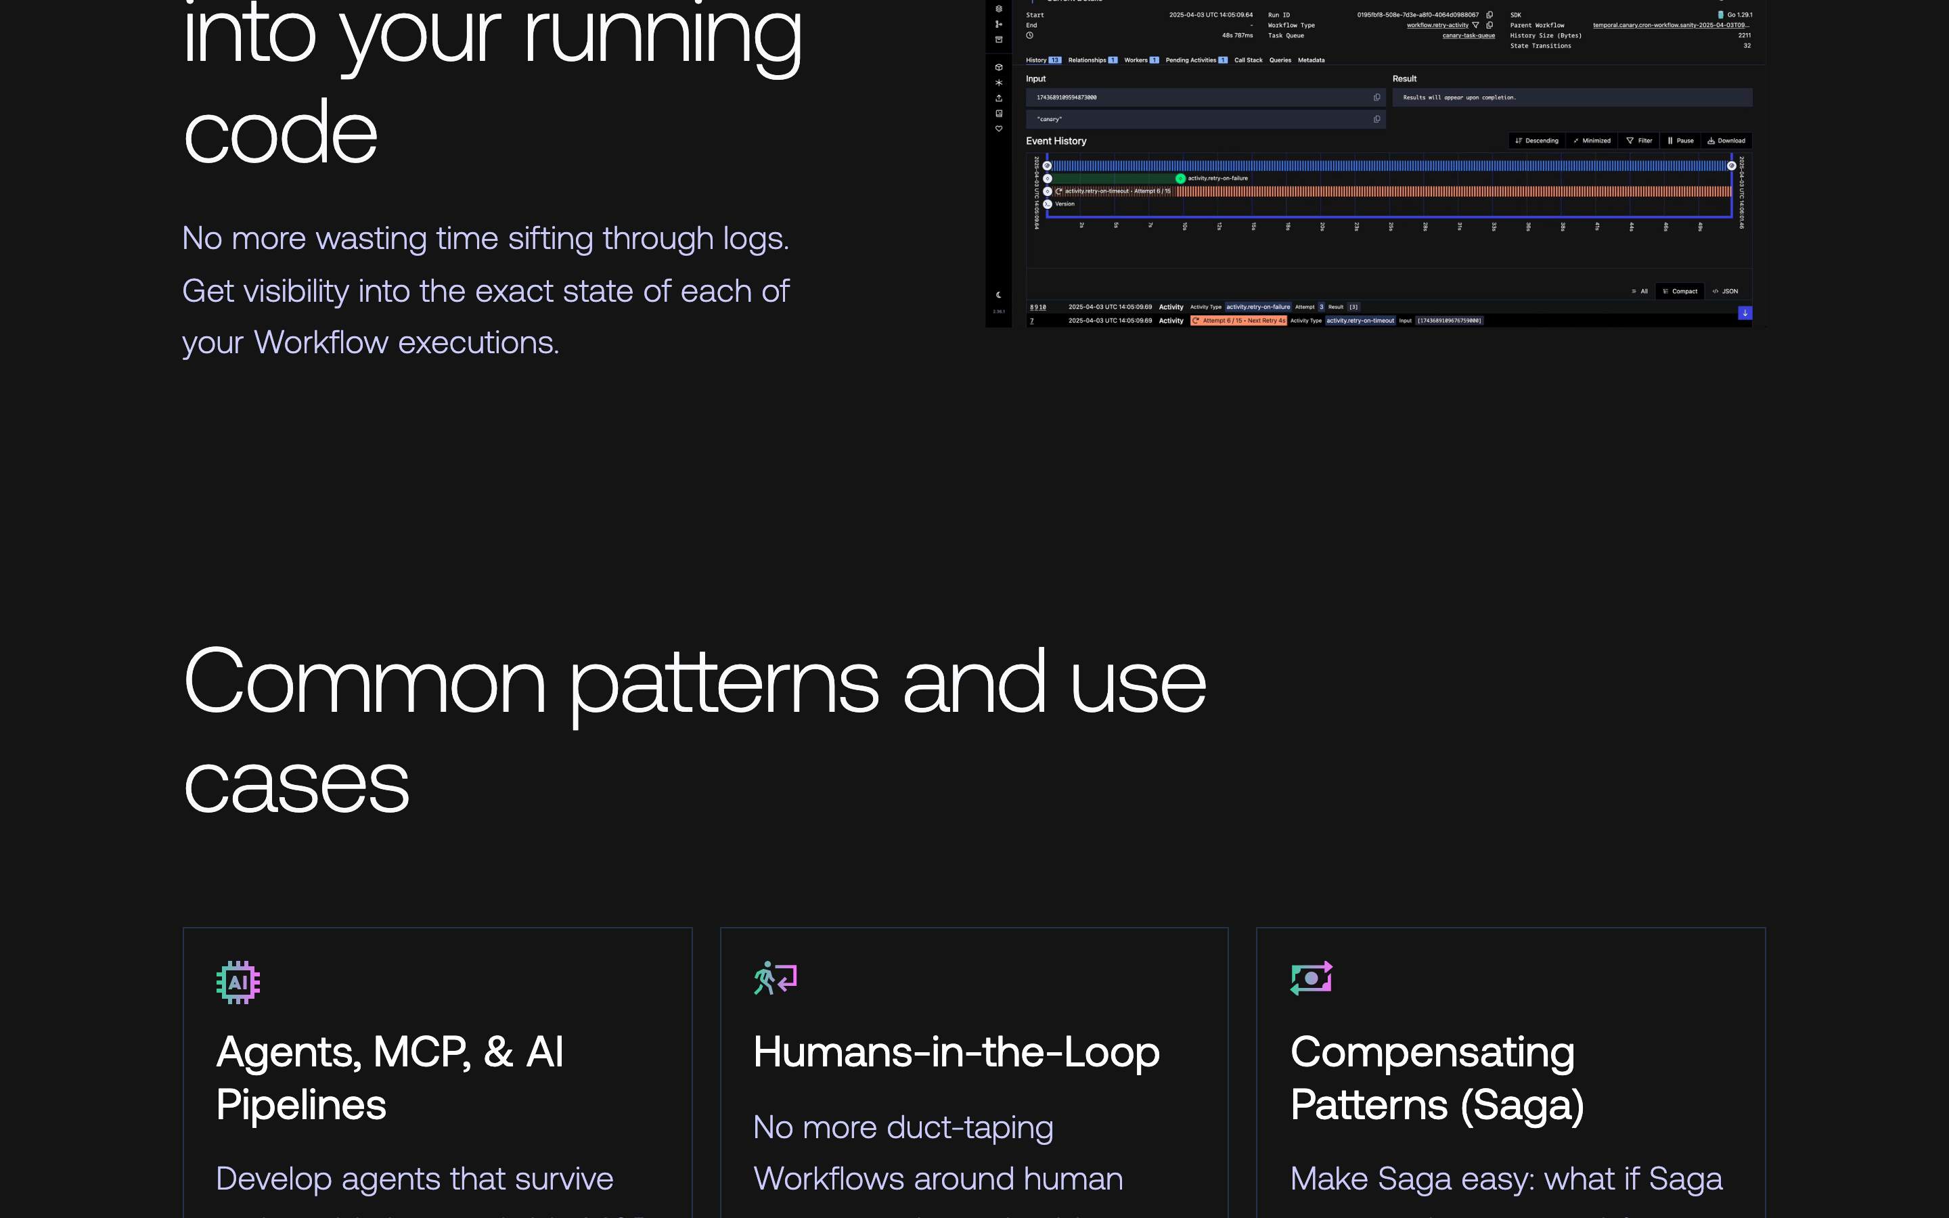Switch to the Relationships tab
Screen dimensions: 1949x1218
tap(1092, 60)
